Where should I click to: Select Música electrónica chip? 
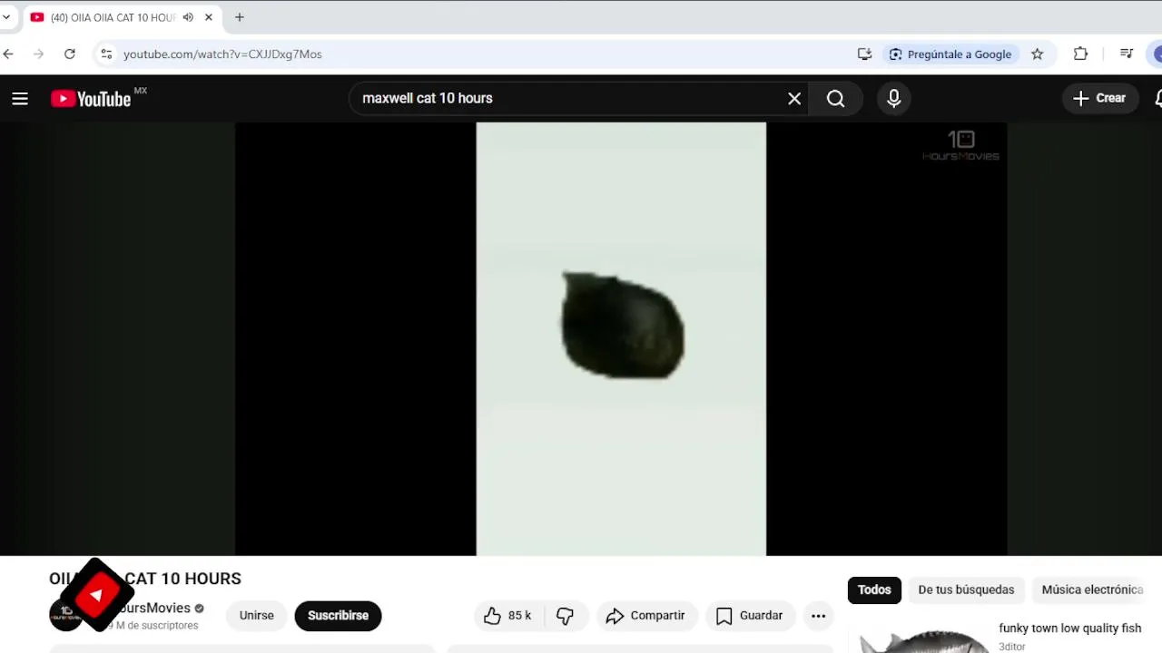(1092, 590)
